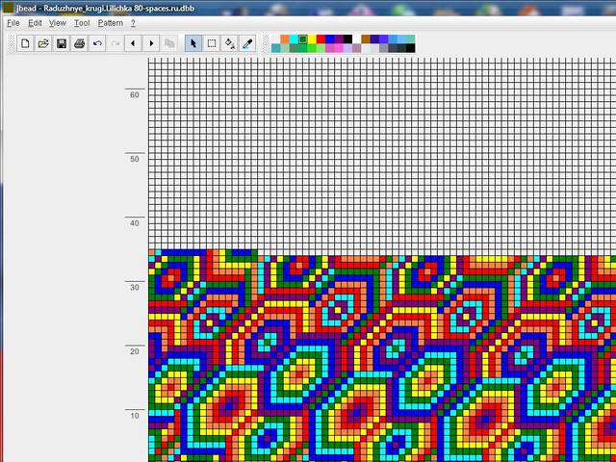Pick the color pipette tool
Viewport: 616px width, 462px height.
coord(247,43)
